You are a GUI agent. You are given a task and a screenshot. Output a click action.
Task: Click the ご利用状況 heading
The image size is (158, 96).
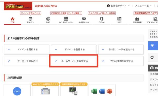(14, 78)
